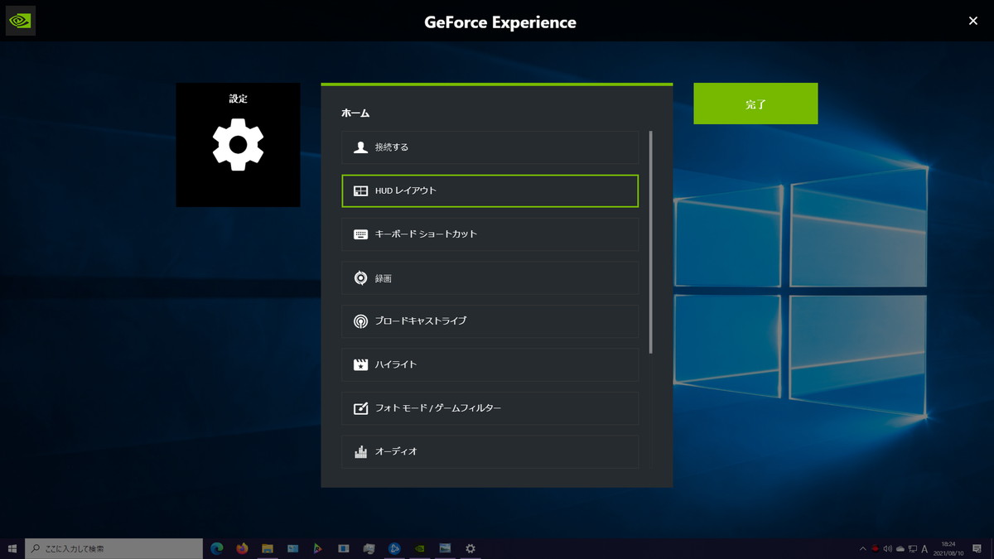Open the オーディオ settings entry
This screenshot has width=994, height=559.
490,452
